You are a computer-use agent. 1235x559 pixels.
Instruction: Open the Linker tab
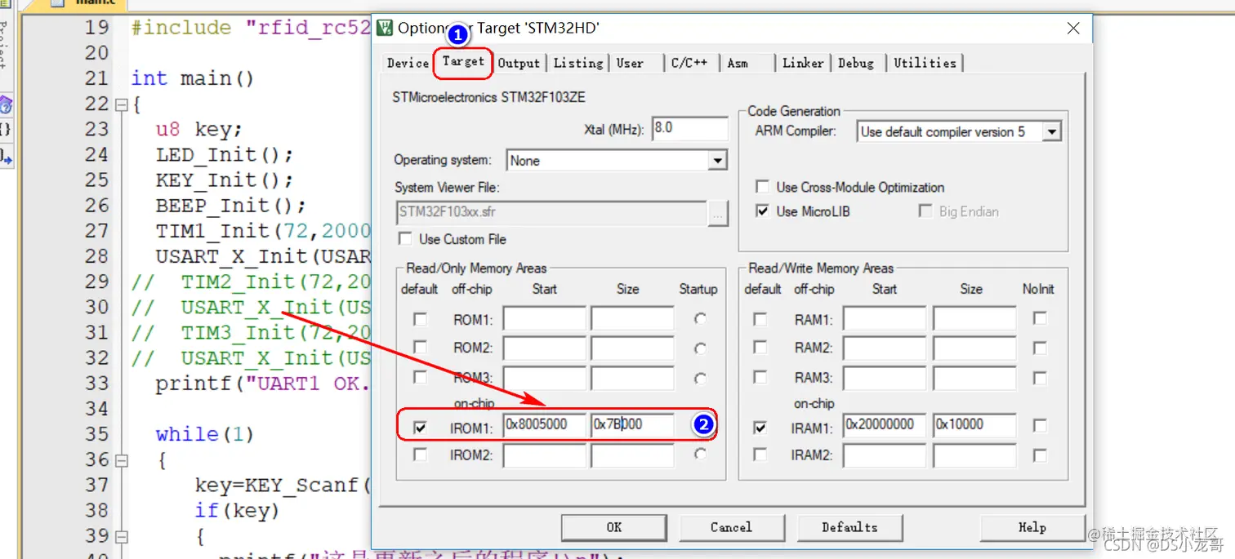[803, 63]
